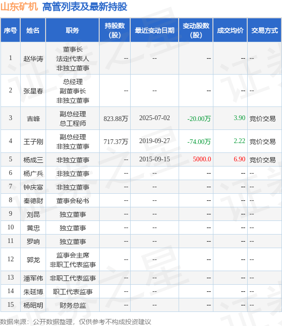Click 竞价交易 in 杨成三's row
Screen dimensions: 282x326
coord(262,159)
